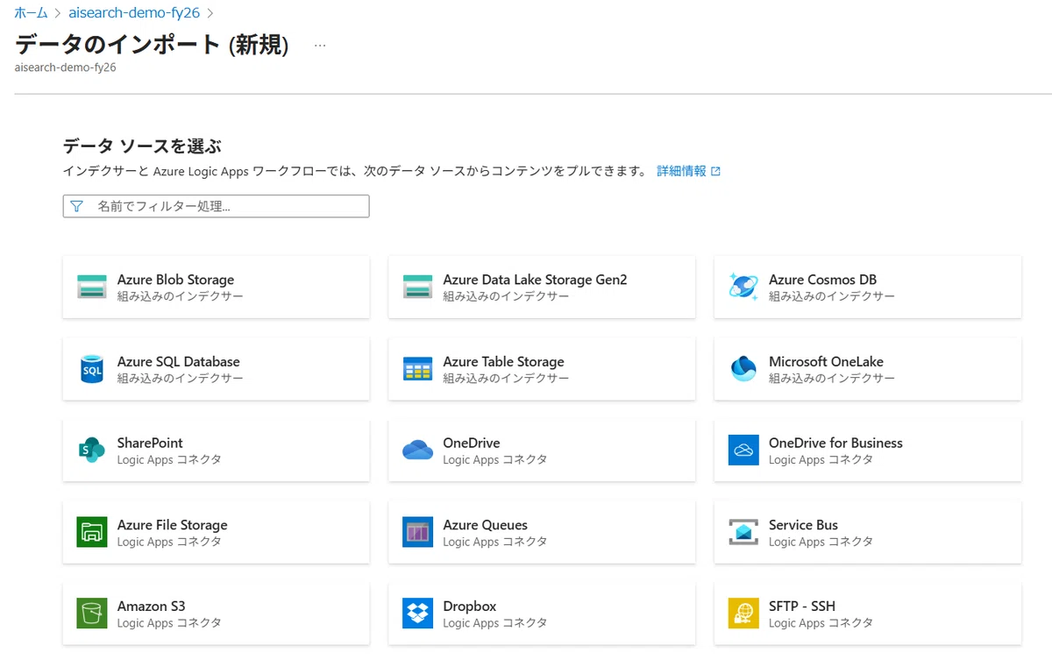
Task: Click the Dropbox logo icon
Action: [417, 614]
